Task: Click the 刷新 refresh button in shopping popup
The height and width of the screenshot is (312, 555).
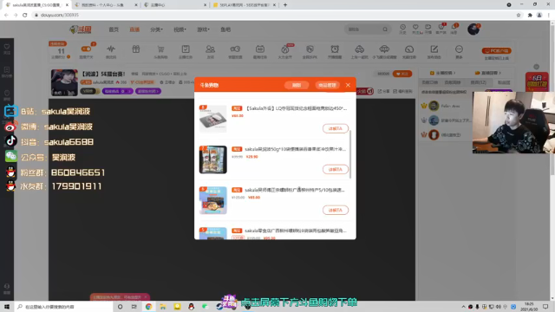Action: point(297,85)
